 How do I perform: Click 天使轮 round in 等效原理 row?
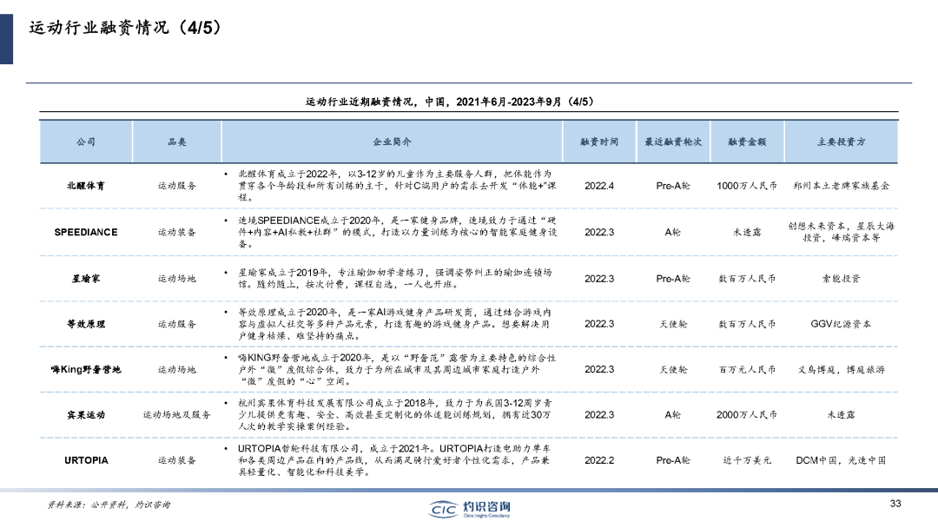click(673, 324)
